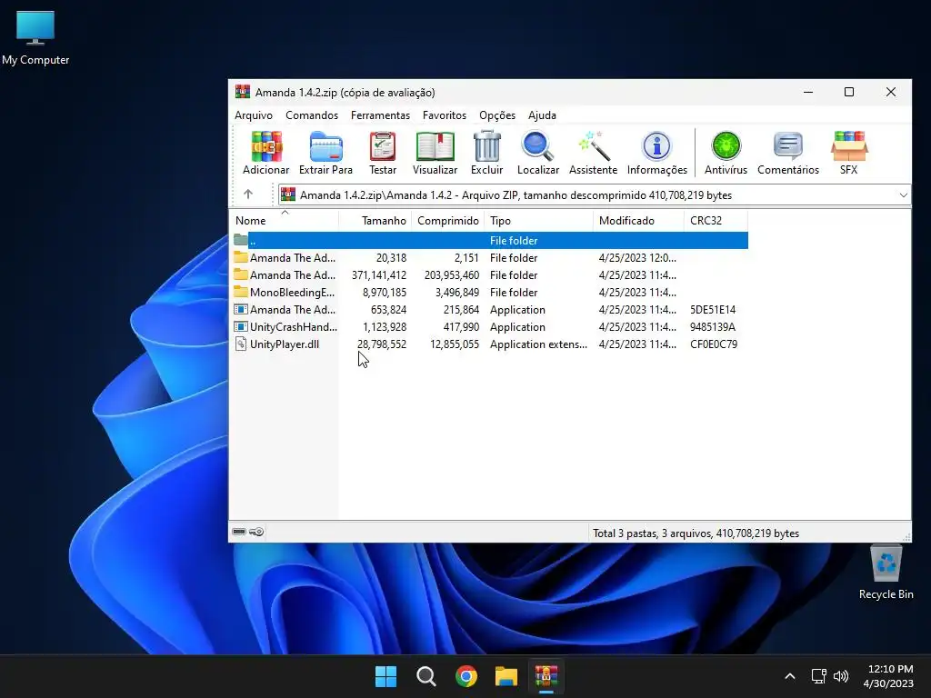
Task: Select My Computer desktop icon
Action: [x=35, y=38]
